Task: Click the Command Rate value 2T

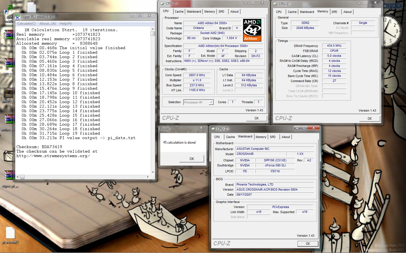Action: (334, 81)
